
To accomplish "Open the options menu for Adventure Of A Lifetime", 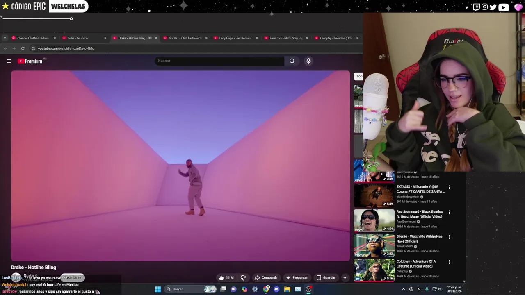I will pos(449,262).
